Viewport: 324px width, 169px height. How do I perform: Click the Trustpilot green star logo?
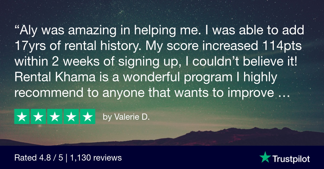point(265,157)
